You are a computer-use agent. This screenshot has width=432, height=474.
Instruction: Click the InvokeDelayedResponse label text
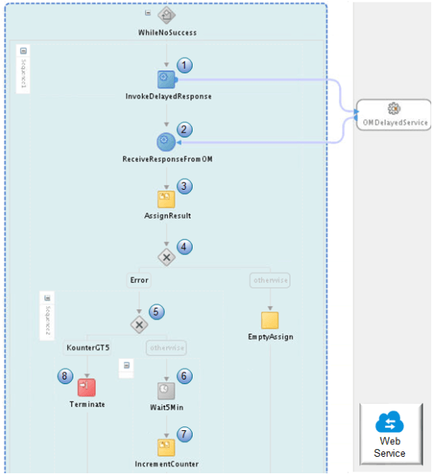coord(168,96)
